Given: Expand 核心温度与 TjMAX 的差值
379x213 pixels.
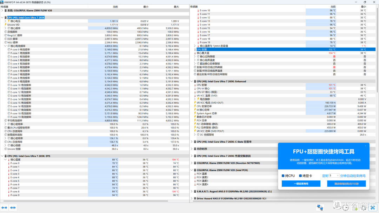Looking at the screenshot, I should pyautogui.click(x=195, y=46).
